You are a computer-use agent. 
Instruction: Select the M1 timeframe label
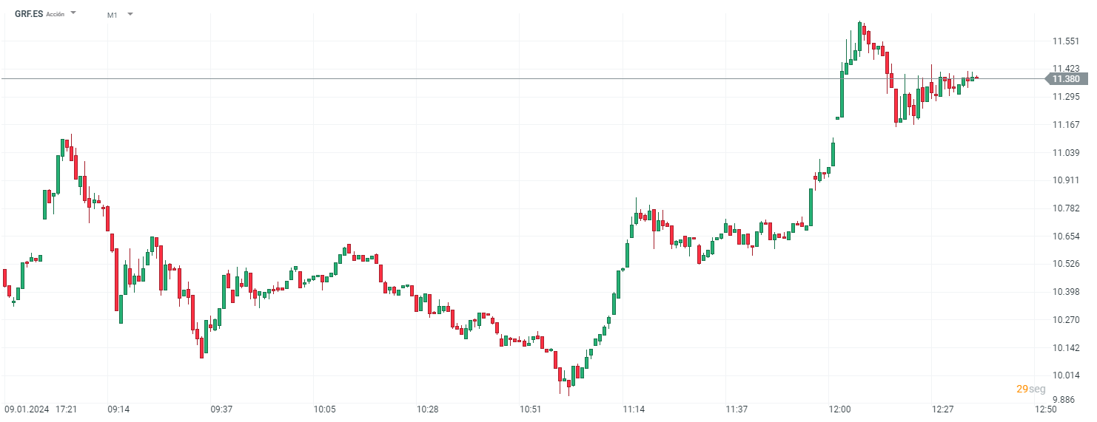pos(113,15)
